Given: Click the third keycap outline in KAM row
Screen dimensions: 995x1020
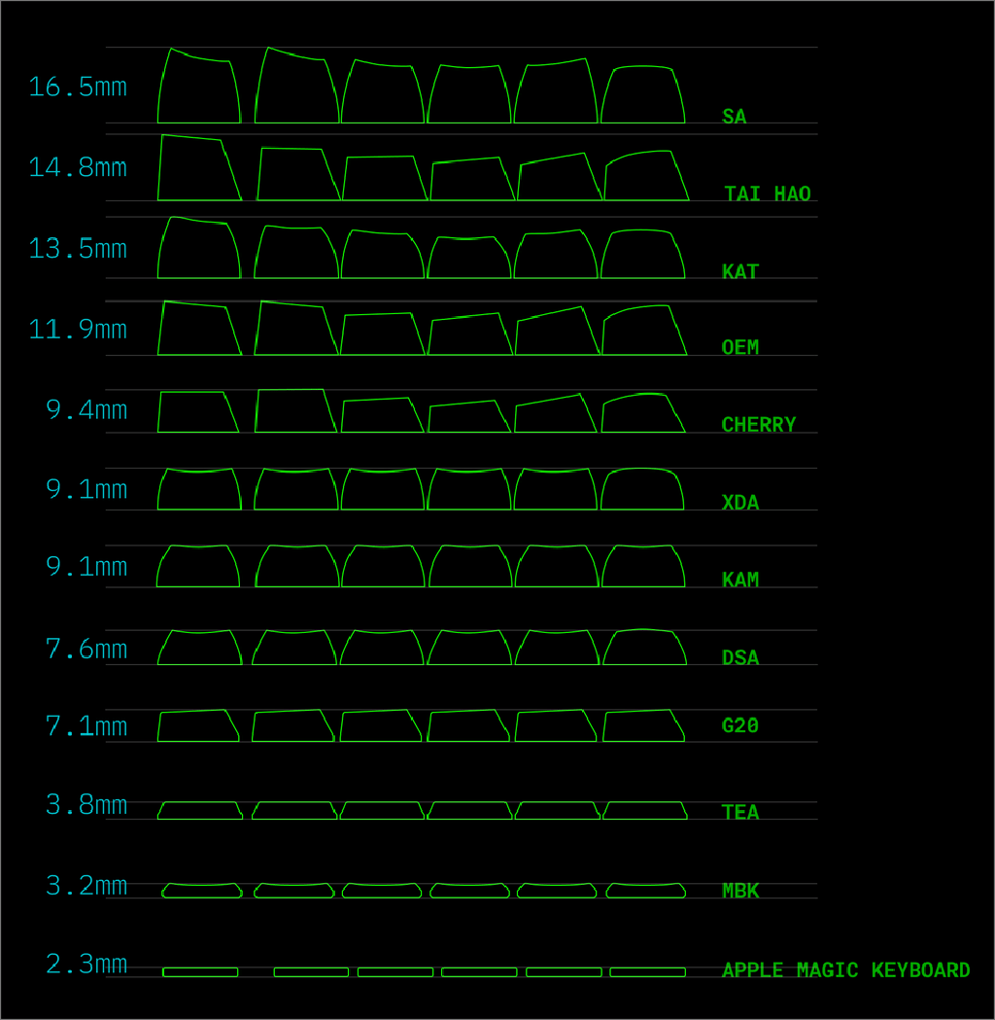Looking at the screenshot, I should [x=383, y=566].
